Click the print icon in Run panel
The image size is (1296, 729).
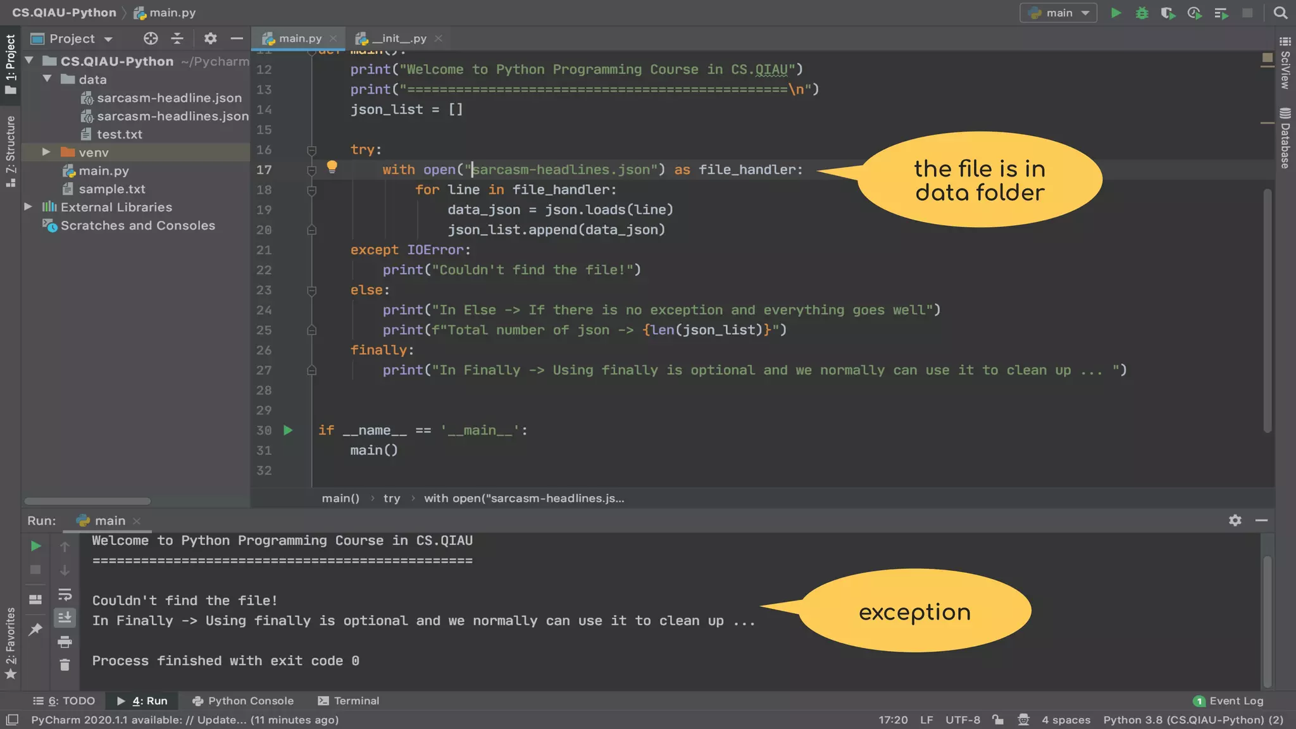click(65, 642)
